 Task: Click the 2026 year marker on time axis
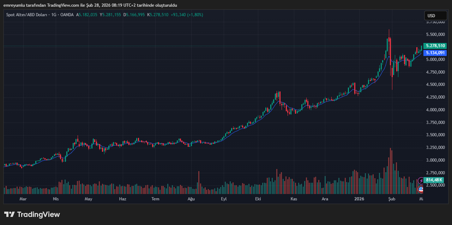coord(359,199)
